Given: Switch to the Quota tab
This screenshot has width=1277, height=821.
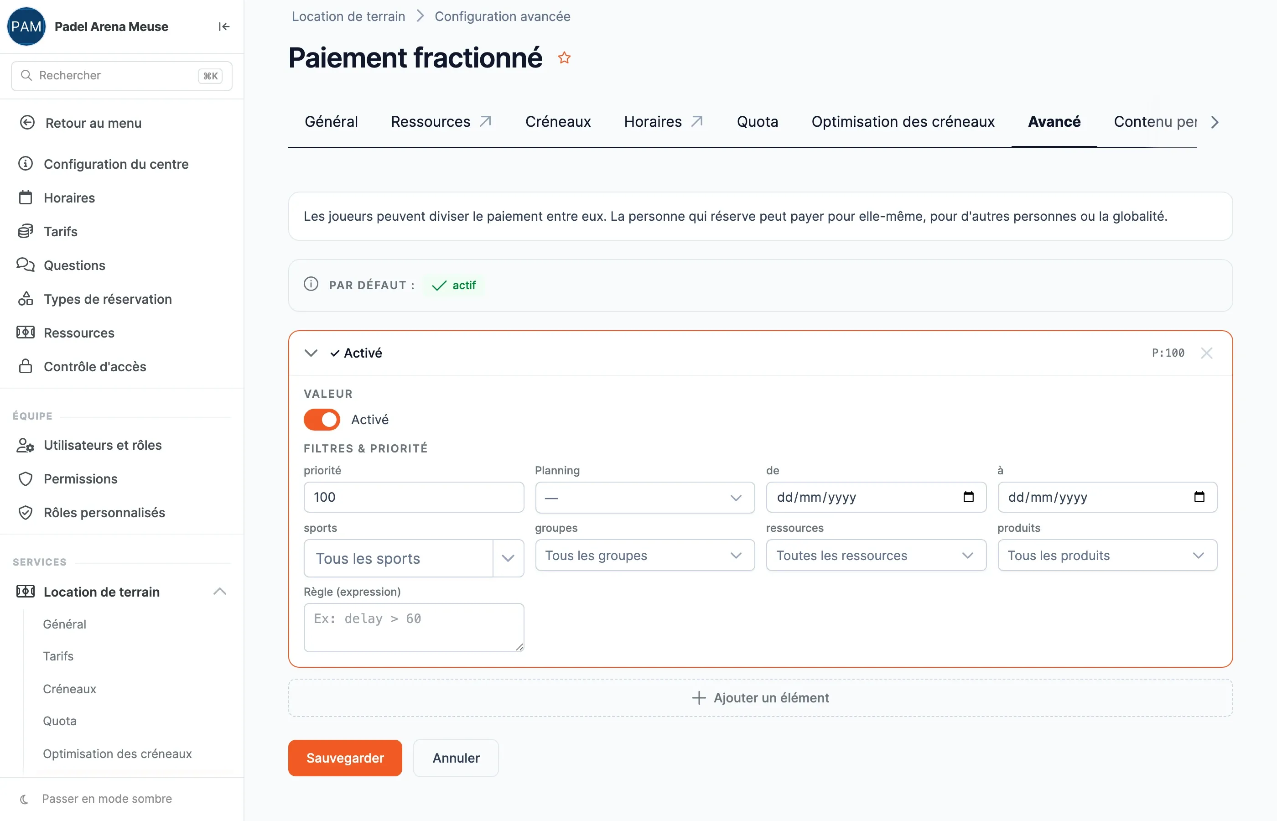Looking at the screenshot, I should click(x=758, y=121).
